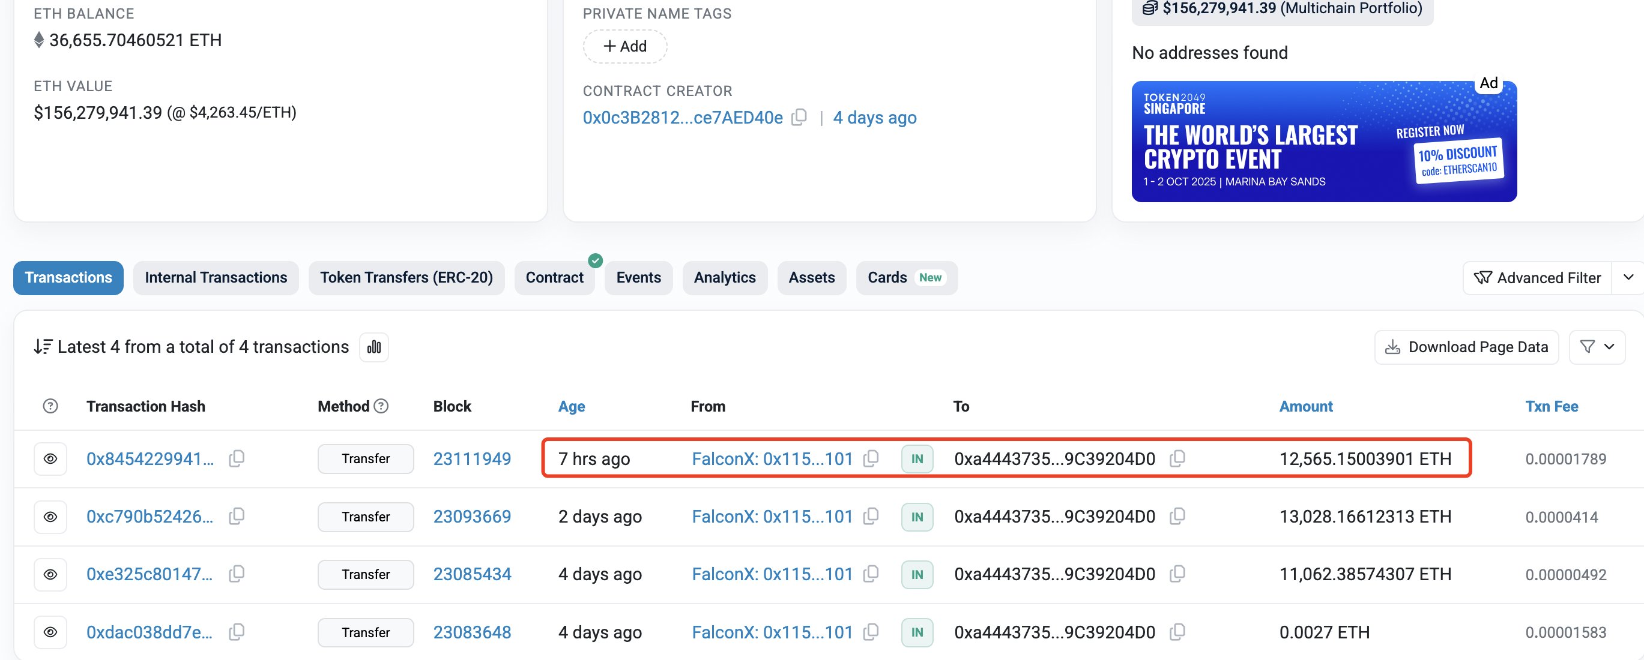The width and height of the screenshot is (1644, 660).
Task: Copy To address in second row
Action: pos(1177,516)
